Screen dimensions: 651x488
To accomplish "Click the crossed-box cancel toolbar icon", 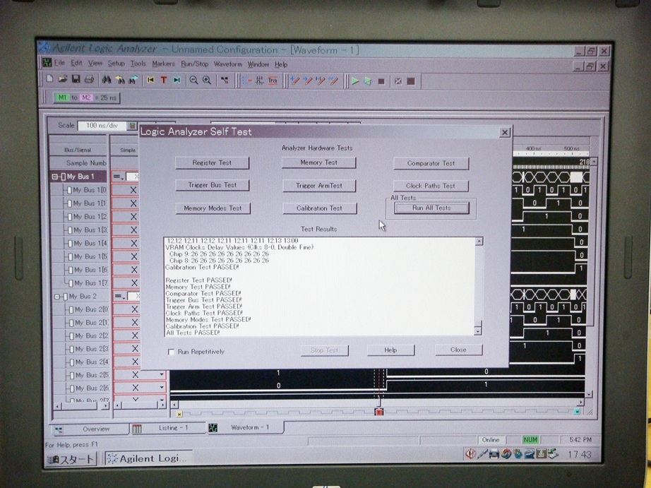I will 398,81.
